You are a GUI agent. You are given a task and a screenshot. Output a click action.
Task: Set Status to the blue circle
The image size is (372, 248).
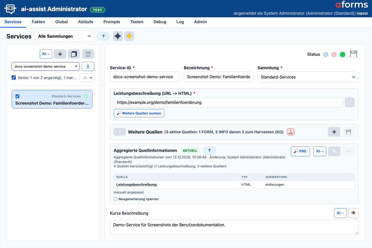(326, 55)
